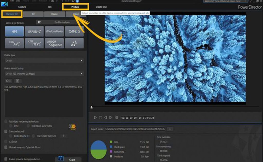Enable Fast video rendering technology
263x162 pixels.
[6, 121]
